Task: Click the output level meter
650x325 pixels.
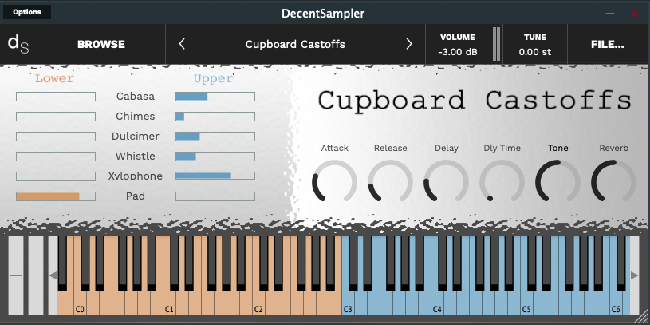Action: [496, 44]
